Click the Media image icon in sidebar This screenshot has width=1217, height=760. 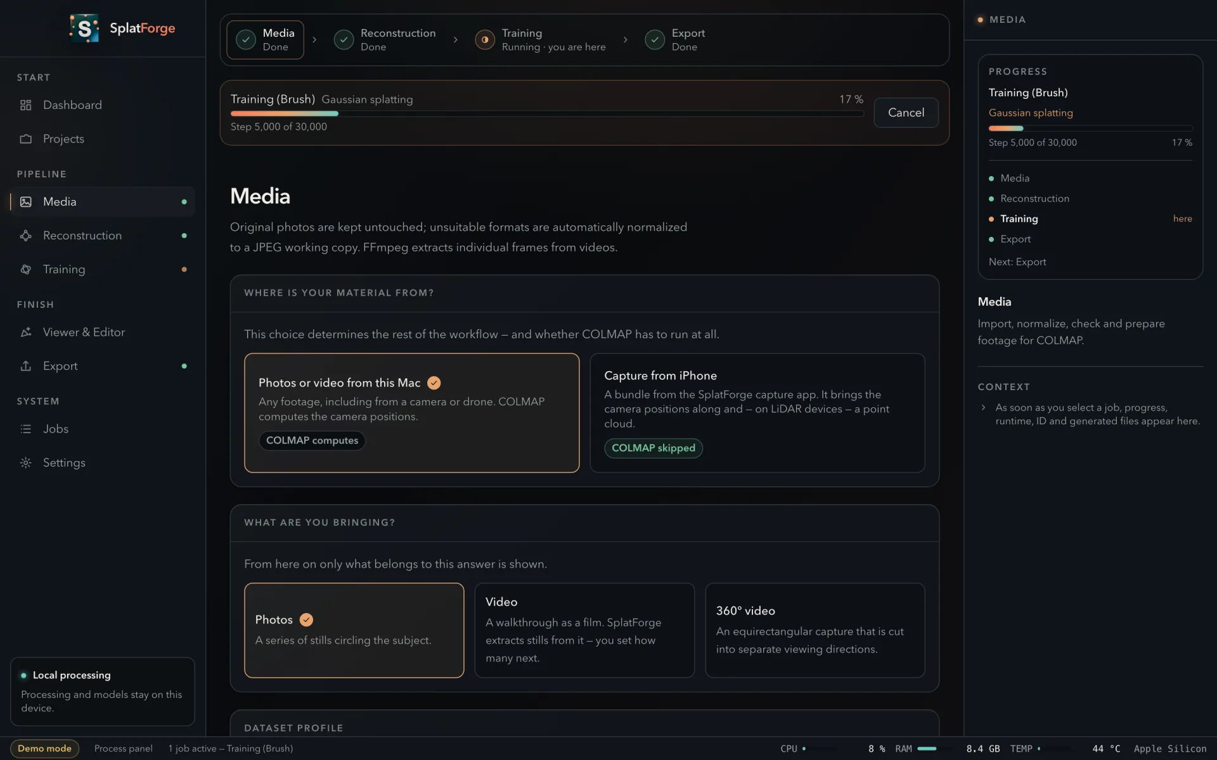coord(25,201)
